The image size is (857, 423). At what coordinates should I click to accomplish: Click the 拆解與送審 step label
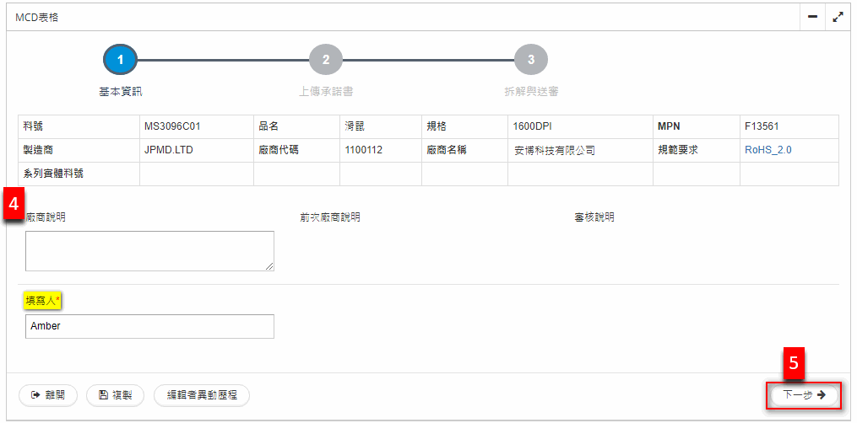click(x=531, y=91)
